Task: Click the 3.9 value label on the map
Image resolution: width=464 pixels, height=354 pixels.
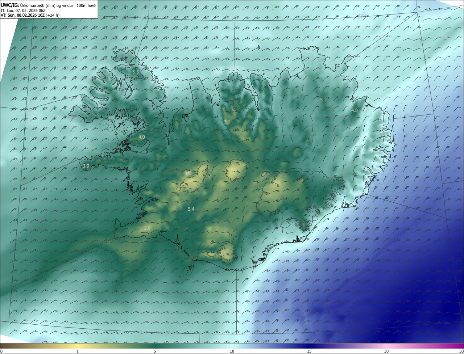Action: [86, 166]
